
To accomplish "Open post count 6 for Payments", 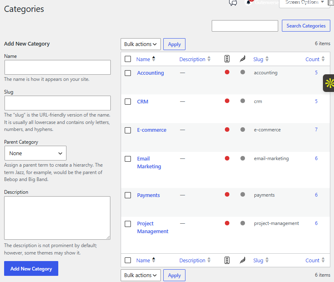I will pos(316,195).
